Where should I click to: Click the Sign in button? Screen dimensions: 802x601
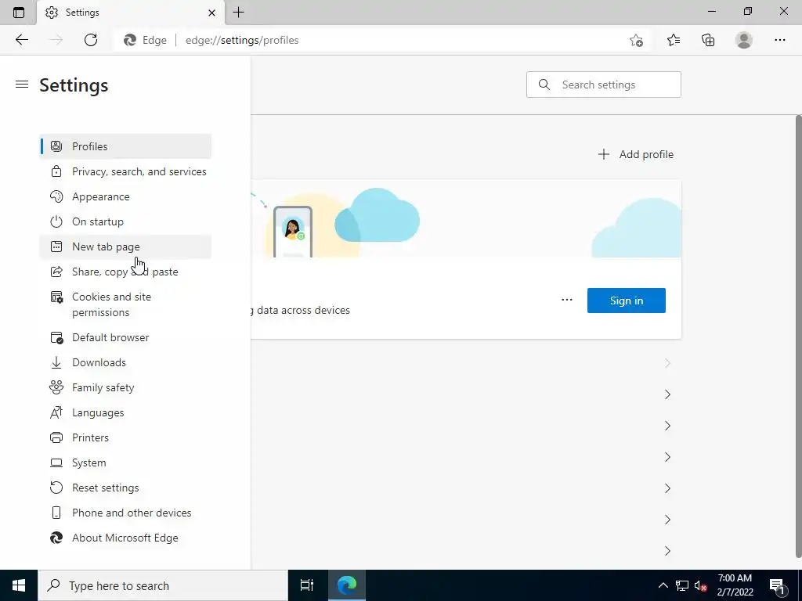(626, 300)
